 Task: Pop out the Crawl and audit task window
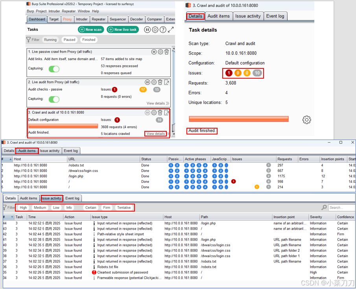click(x=167, y=112)
